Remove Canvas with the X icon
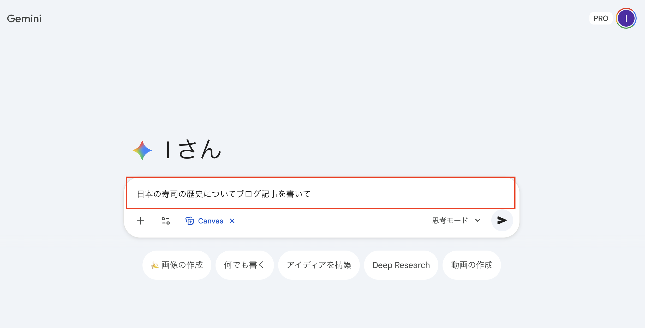The image size is (645, 328). pos(232,221)
